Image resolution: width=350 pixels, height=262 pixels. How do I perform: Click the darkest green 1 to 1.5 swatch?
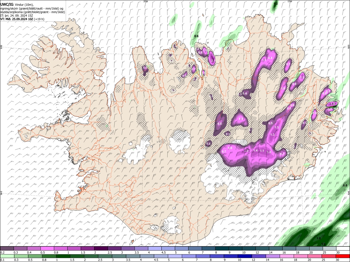pyautogui.click(x=63, y=256)
